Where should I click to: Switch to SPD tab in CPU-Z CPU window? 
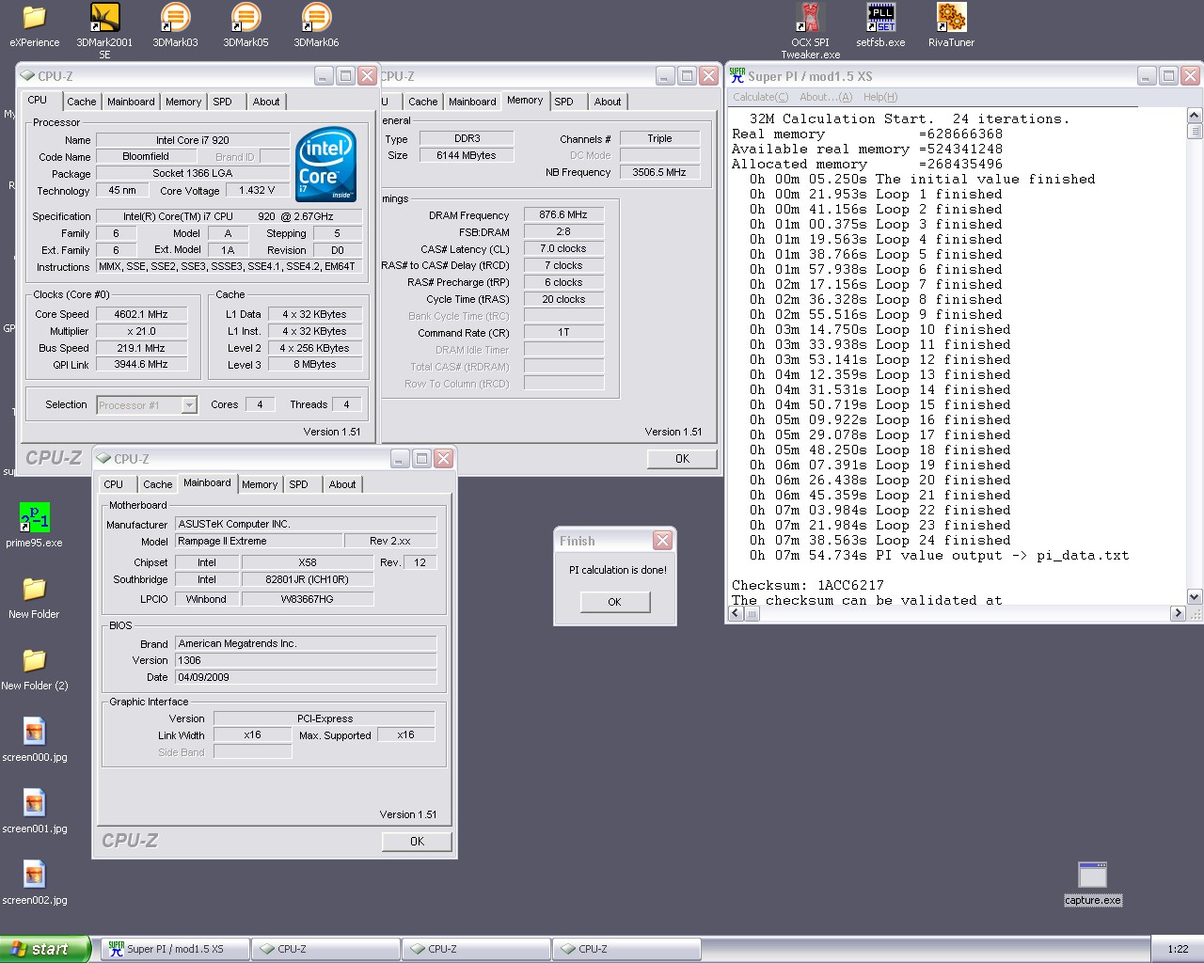point(222,102)
